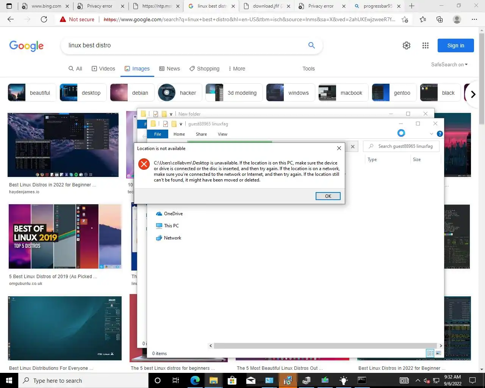The image size is (485, 388).
Task: Click OK in Location not available dialog
Action: tap(328, 196)
